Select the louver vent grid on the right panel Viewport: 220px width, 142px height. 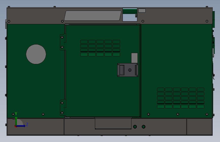181,98
